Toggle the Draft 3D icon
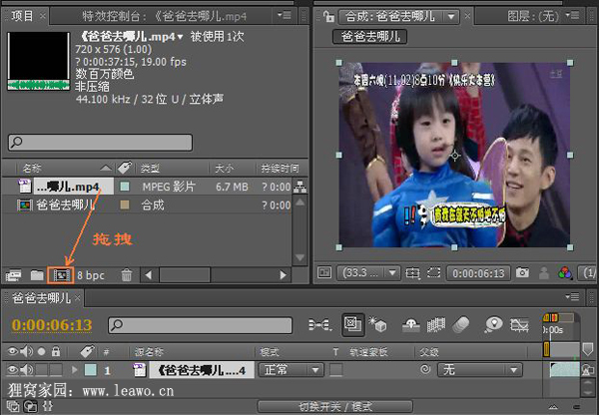Image resolution: width=599 pixels, height=415 pixels. [x=377, y=325]
